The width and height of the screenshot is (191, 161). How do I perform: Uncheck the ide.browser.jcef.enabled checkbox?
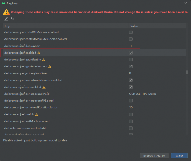(131, 53)
